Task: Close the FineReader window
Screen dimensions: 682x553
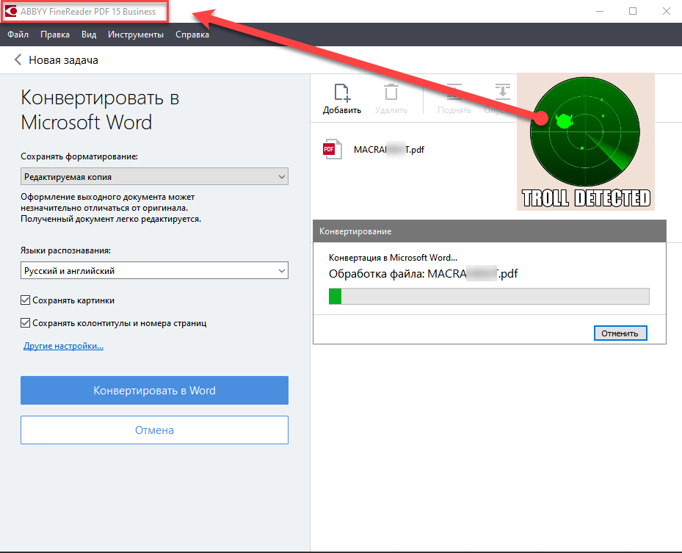Action: (x=667, y=11)
